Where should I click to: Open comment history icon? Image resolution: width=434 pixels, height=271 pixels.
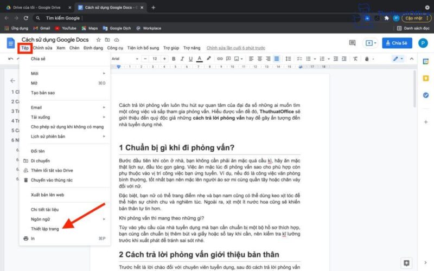tap(352, 43)
